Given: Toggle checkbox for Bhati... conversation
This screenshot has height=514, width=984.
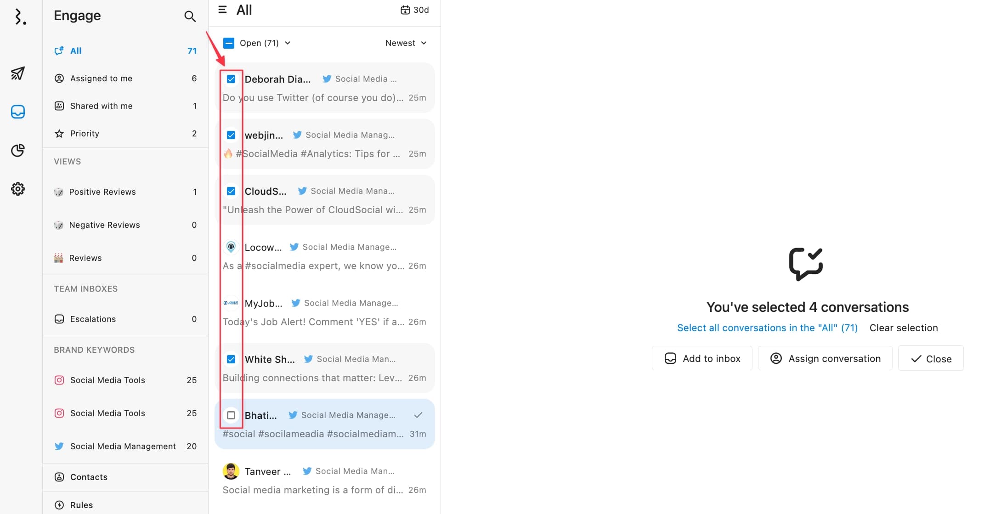Looking at the screenshot, I should pos(231,414).
